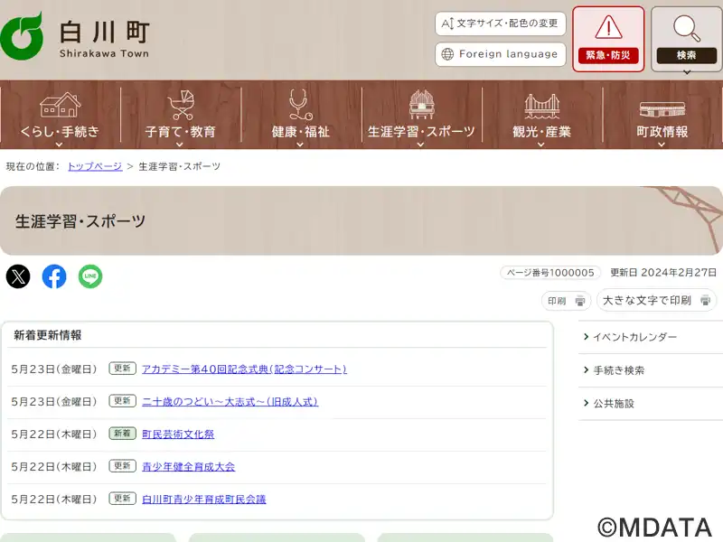This screenshot has width=723, height=542.
Task: Open the 白川町青少年育成町民会議 link
Action: [204, 500]
